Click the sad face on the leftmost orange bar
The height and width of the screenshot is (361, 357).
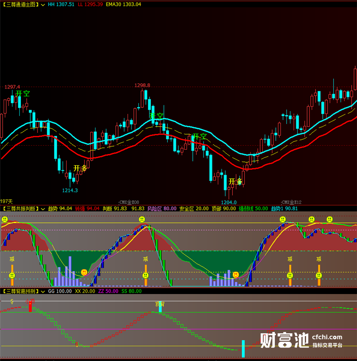[12, 275]
